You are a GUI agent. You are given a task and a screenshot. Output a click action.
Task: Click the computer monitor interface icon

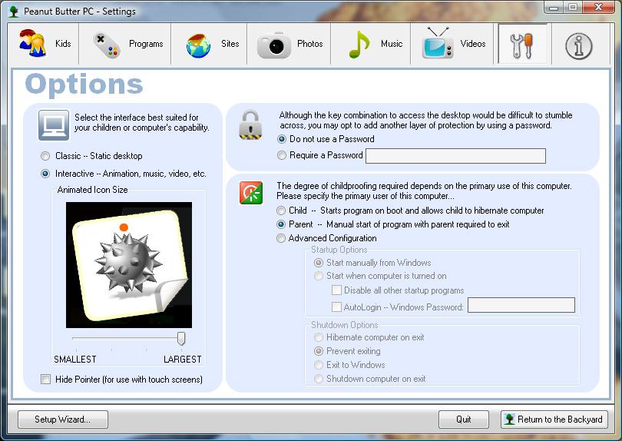[x=54, y=125]
